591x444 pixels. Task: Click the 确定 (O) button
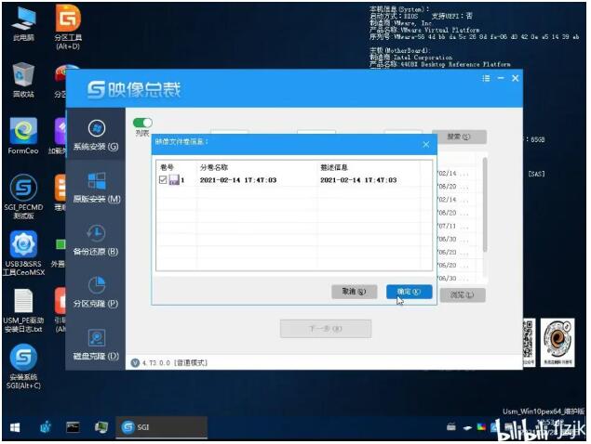click(409, 292)
